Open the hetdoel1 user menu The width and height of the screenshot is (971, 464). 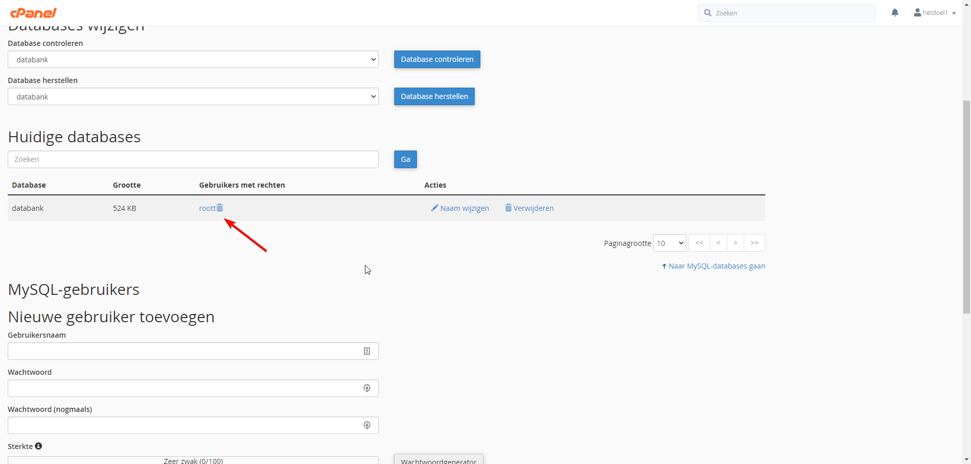(x=934, y=13)
